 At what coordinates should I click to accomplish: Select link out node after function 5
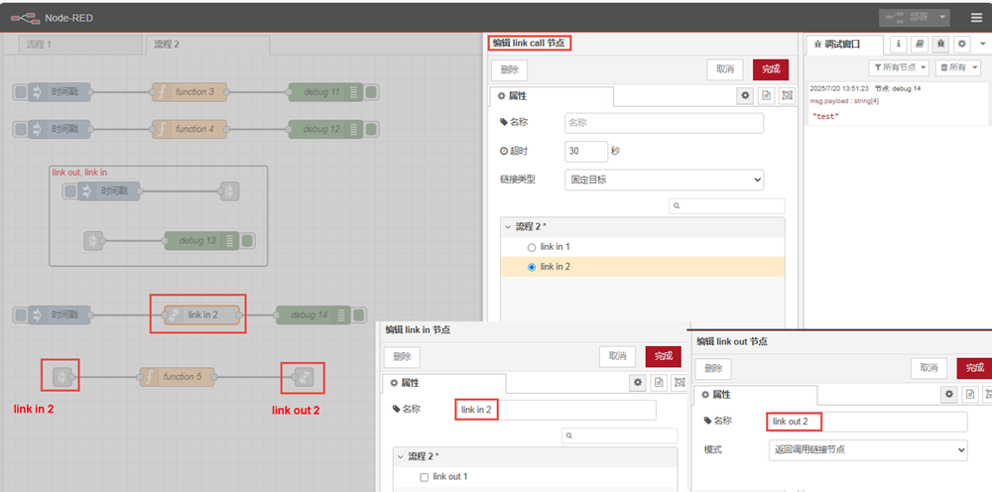point(305,378)
